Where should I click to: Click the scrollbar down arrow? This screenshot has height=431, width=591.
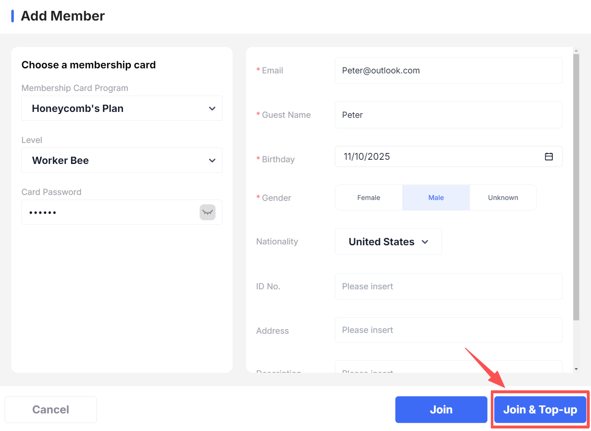tap(576, 369)
